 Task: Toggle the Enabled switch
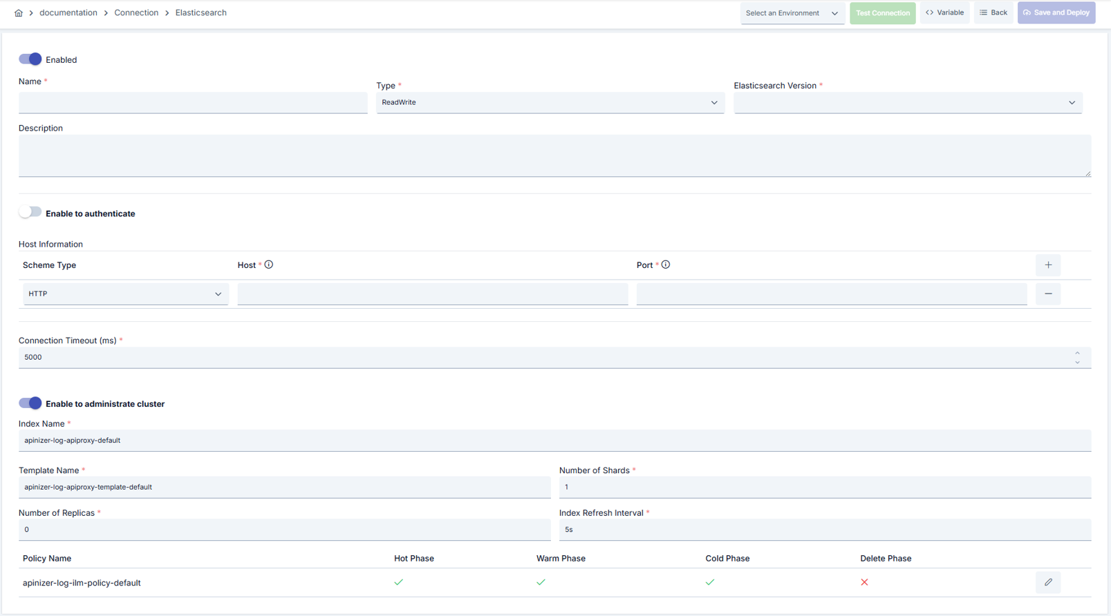30,59
